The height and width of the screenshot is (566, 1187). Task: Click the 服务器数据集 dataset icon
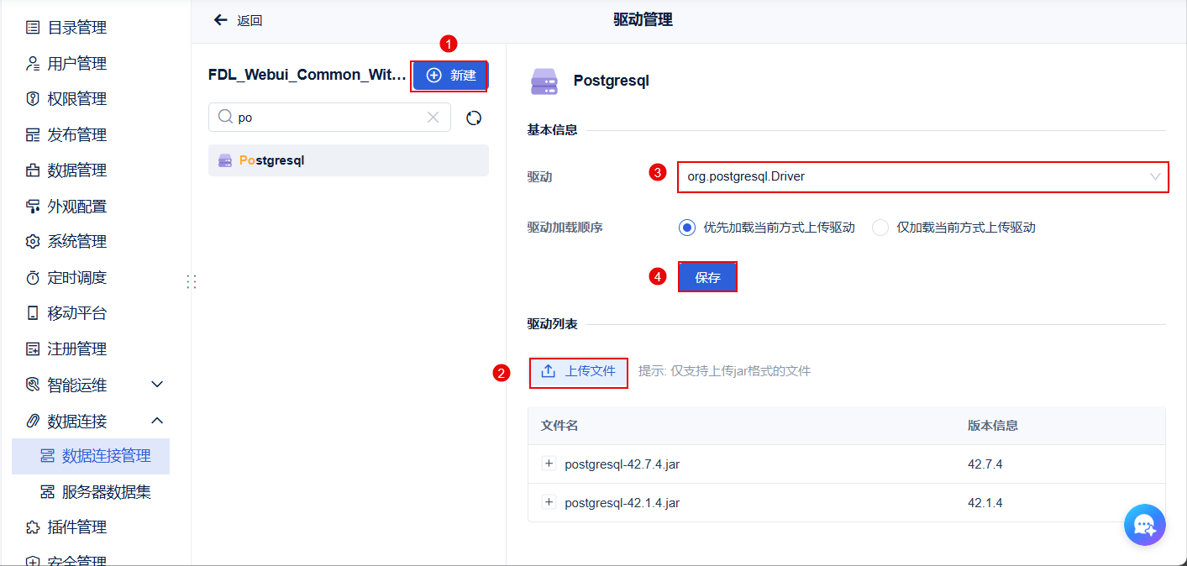[47, 492]
